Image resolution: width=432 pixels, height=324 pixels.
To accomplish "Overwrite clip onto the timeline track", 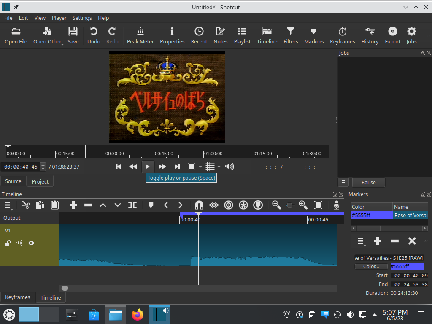I will 118,205.
